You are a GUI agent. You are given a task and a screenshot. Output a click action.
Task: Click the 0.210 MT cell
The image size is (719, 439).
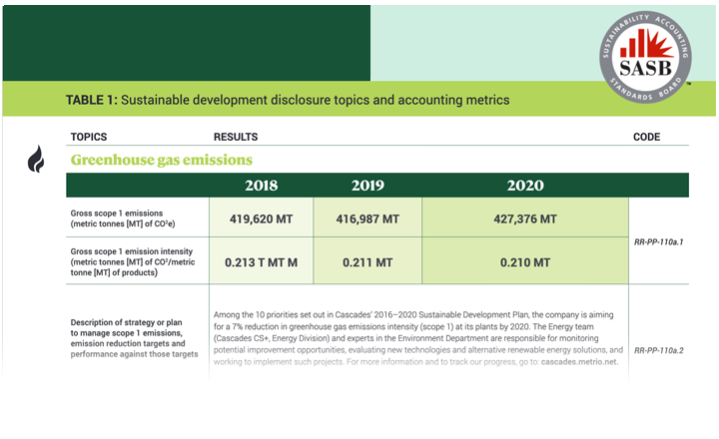(525, 260)
